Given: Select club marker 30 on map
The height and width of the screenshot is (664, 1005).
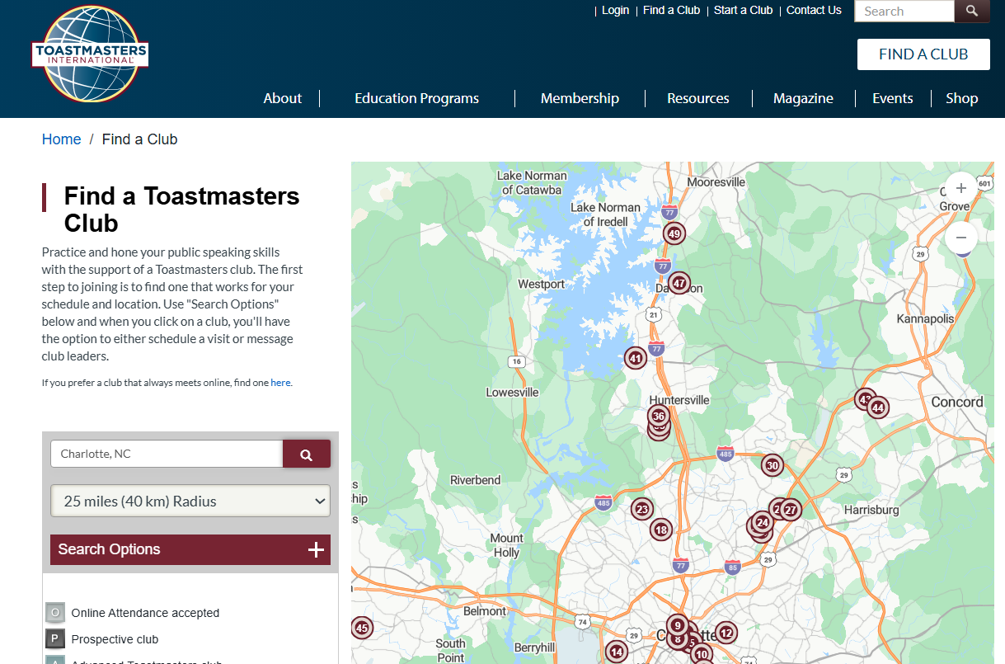Looking at the screenshot, I should pyautogui.click(x=772, y=465).
